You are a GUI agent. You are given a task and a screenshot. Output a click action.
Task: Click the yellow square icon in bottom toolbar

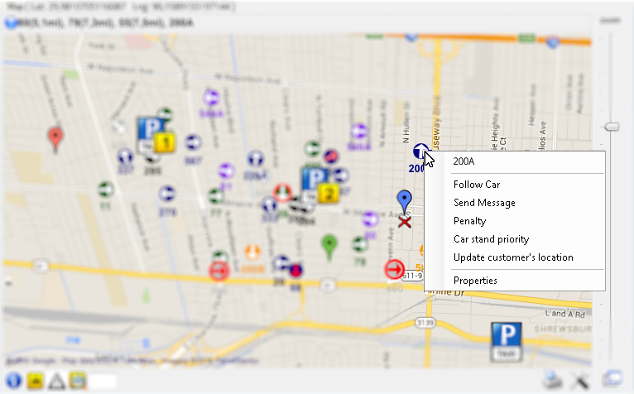click(36, 381)
